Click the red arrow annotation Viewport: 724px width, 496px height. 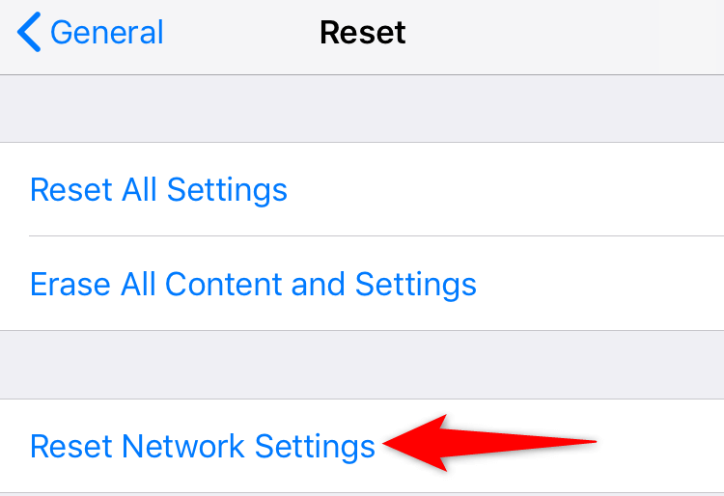[x=489, y=443]
